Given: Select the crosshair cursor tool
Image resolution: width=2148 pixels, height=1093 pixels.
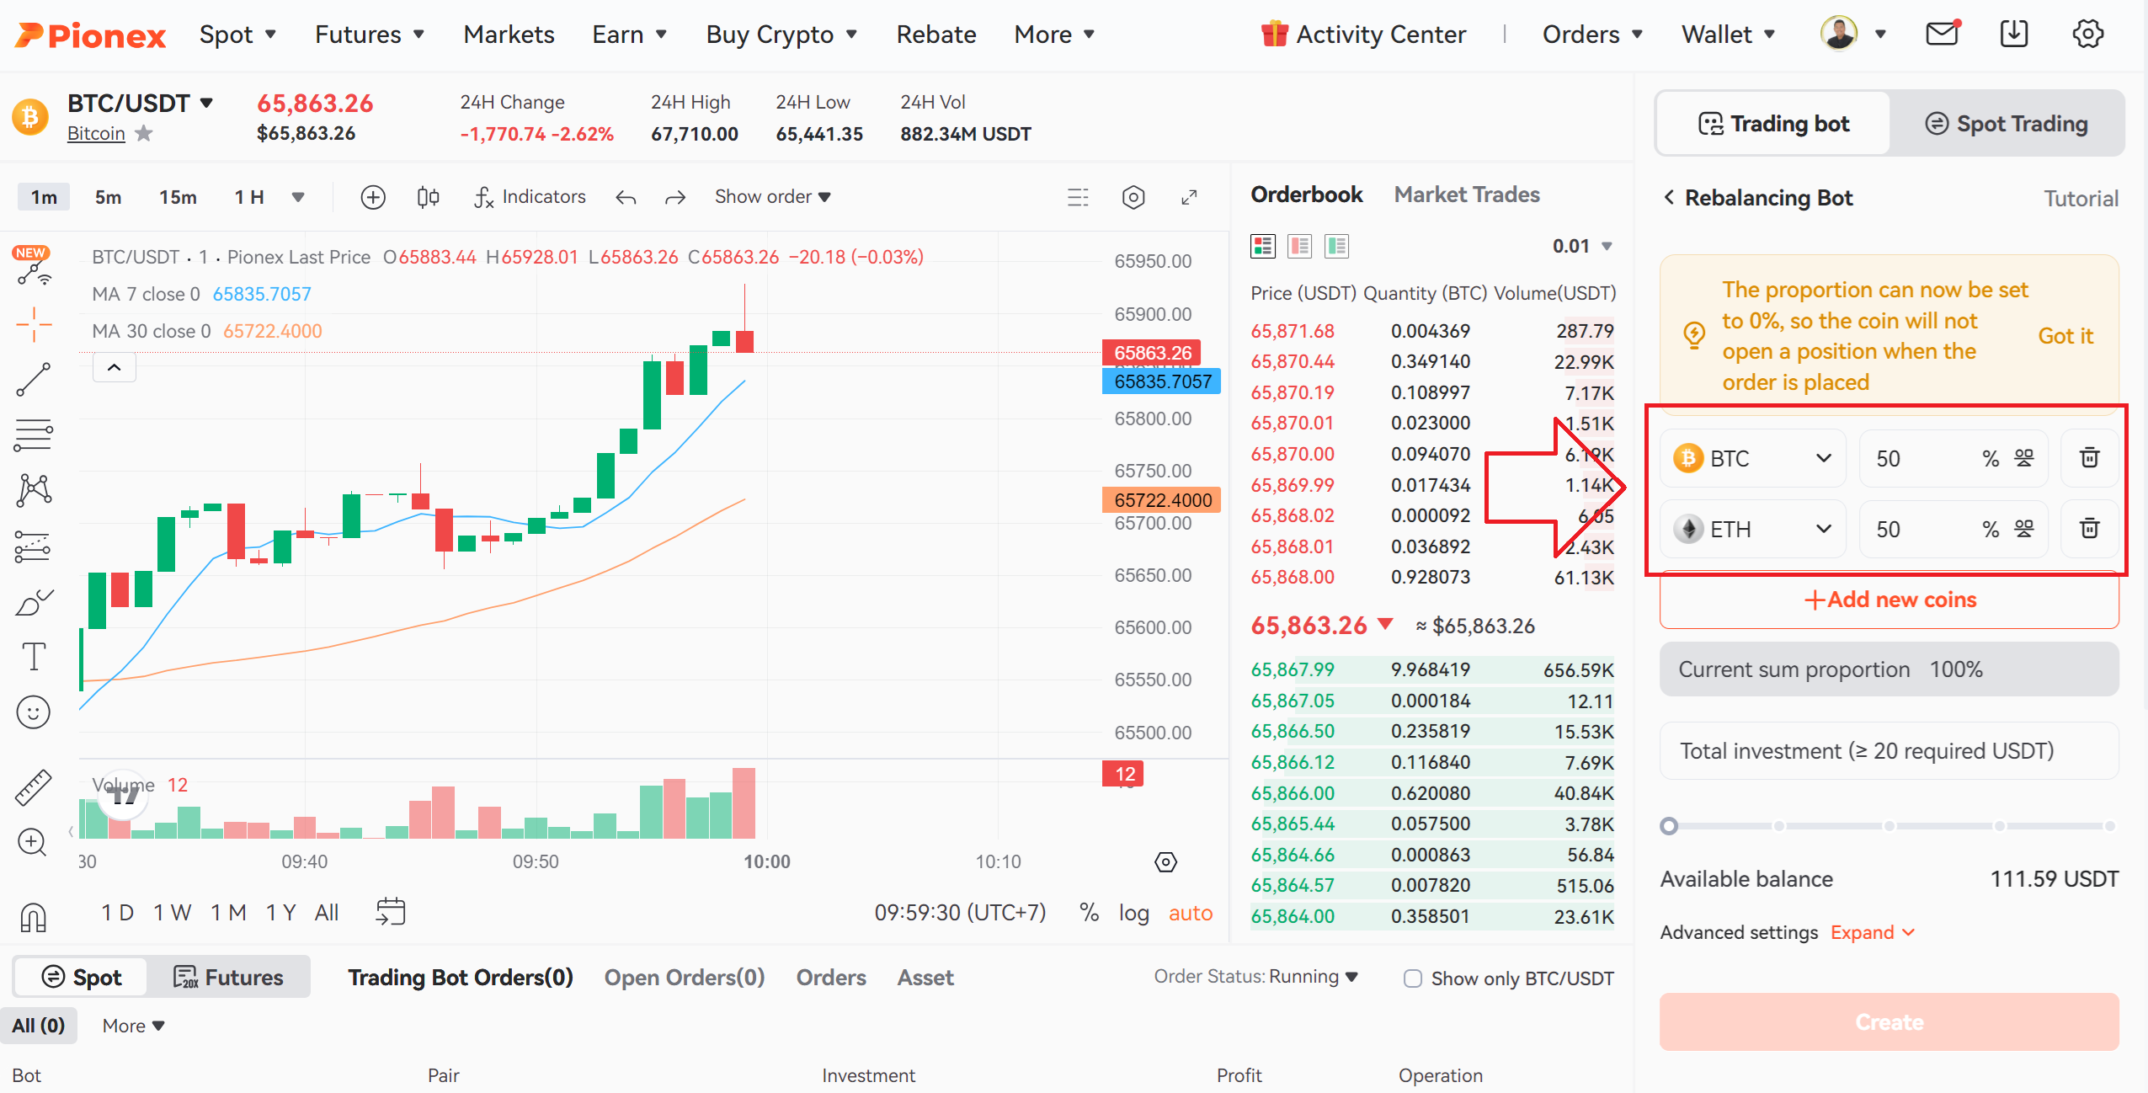Looking at the screenshot, I should (x=34, y=324).
